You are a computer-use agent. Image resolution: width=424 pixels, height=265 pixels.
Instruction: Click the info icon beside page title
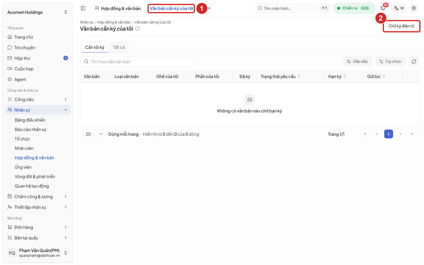(x=138, y=29)
